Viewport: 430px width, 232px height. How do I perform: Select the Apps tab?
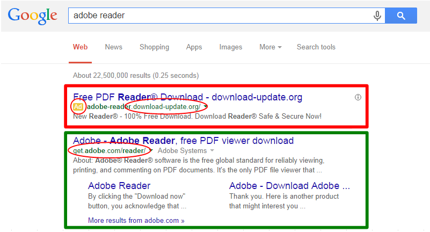click(194, 47)
